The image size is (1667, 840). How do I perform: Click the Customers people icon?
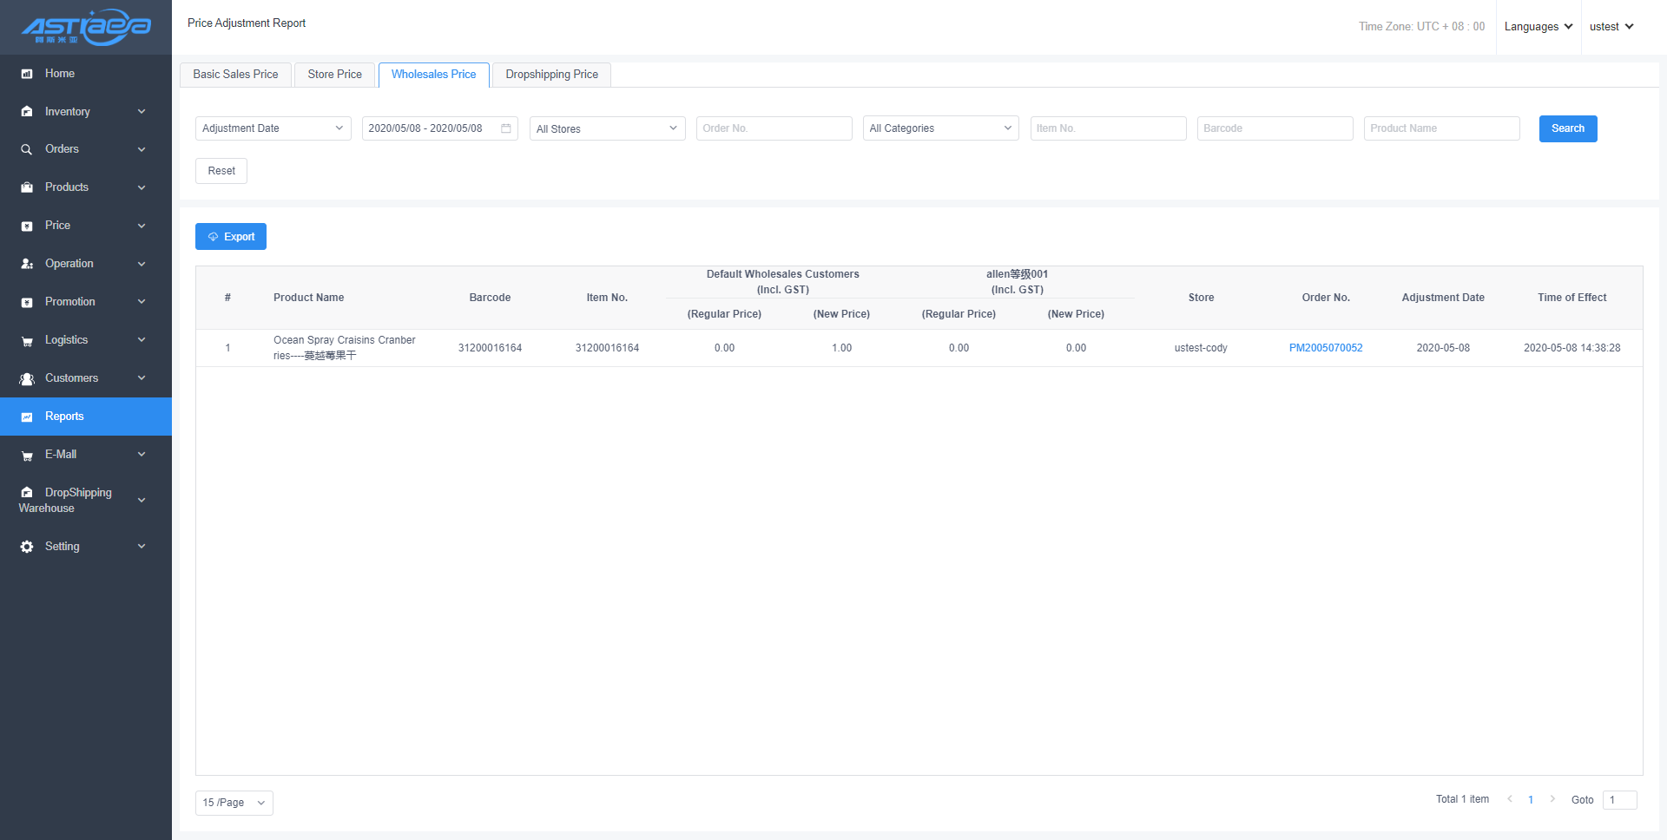[27, 379]
